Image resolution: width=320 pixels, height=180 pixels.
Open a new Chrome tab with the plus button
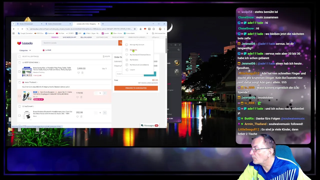pyautogui.click(x=103, y=24)
